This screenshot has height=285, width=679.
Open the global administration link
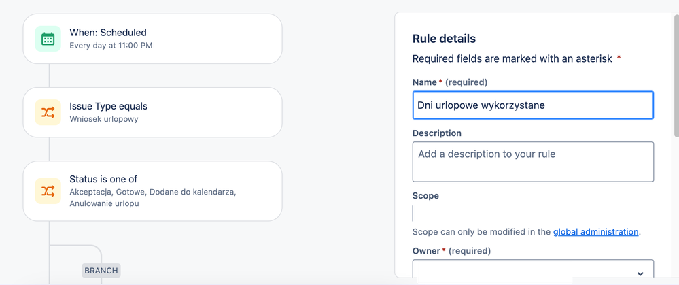596,232
